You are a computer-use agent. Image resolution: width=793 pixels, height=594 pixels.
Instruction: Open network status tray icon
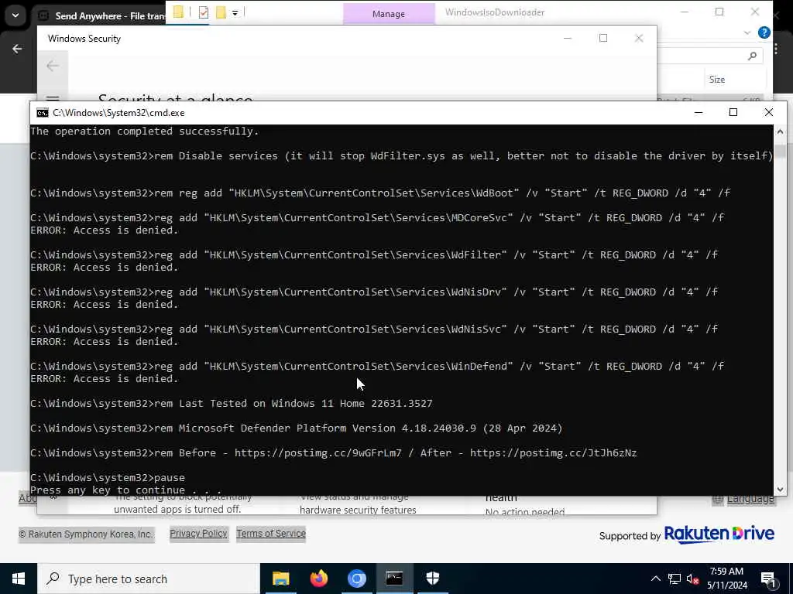coord(675,579)
